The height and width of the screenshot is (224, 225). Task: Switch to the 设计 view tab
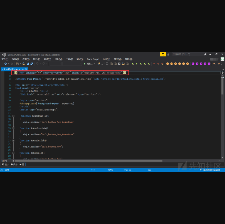point(6,165)
